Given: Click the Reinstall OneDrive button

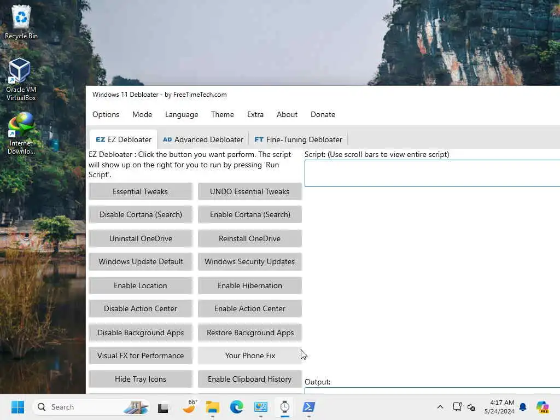Looking at the screenshot, I should (x=249, y=238).
